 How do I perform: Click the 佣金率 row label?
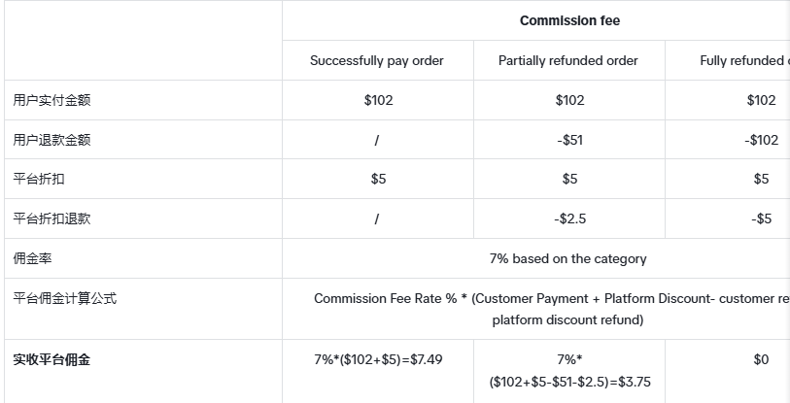click(x=32, y=258)
